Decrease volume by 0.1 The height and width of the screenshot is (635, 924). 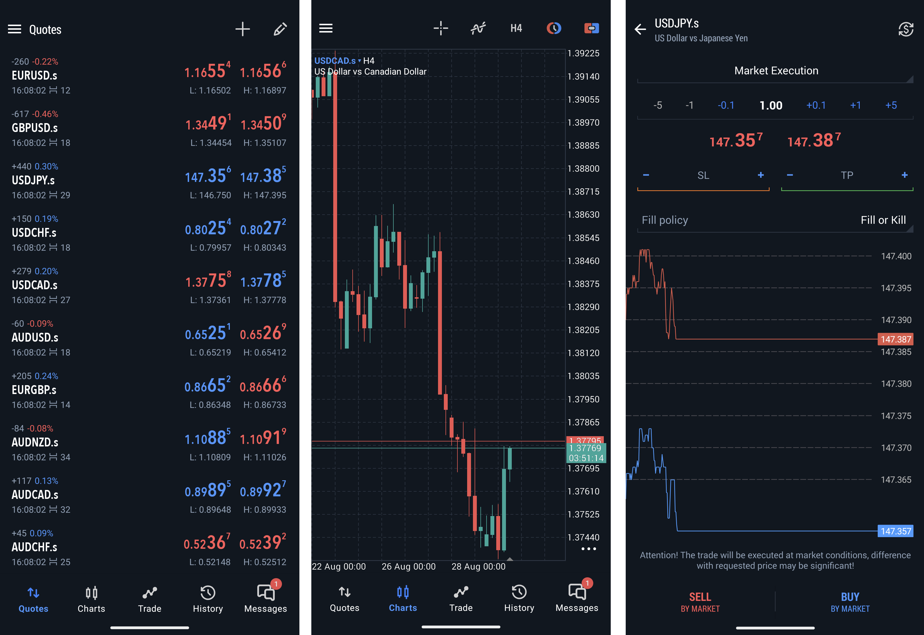[726, 105]
